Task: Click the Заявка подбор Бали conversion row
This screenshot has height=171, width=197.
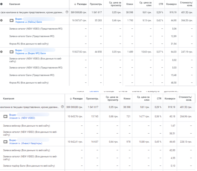Action: tap(29, 166)
